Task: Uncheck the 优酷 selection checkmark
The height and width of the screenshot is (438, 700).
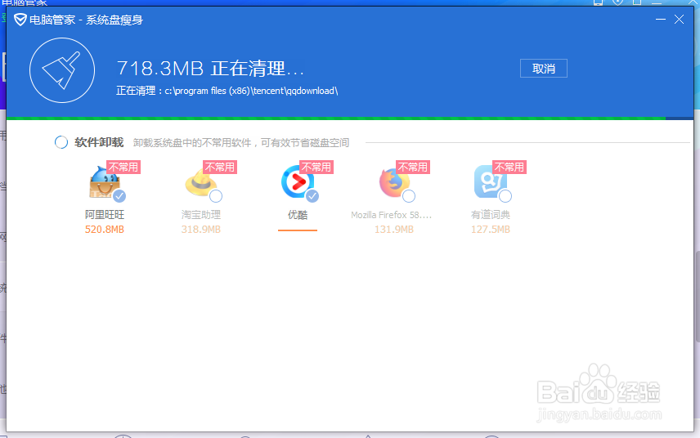Action: pyautogui.click(x=312, y=196)
